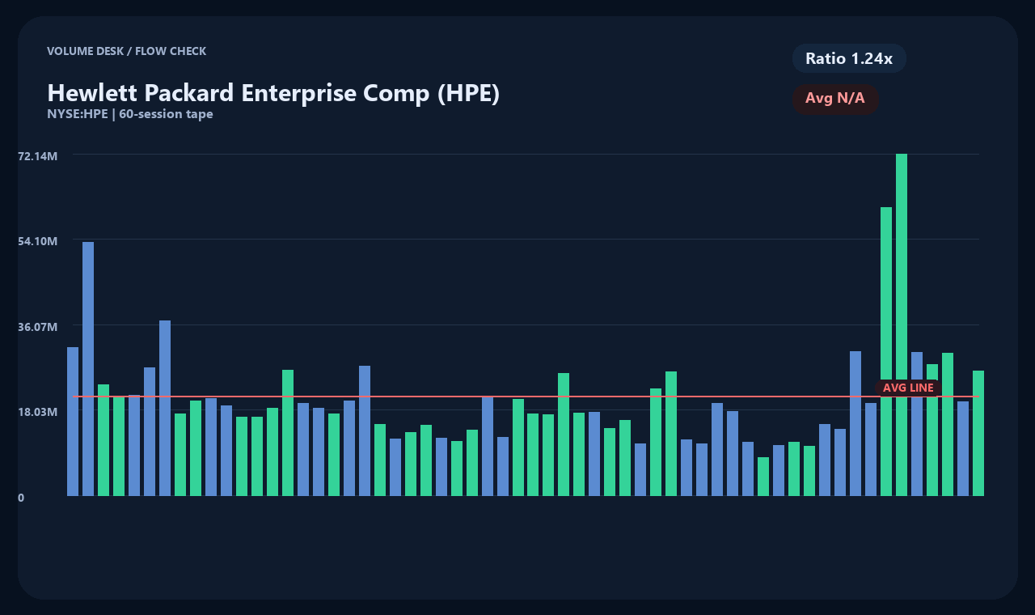Select the Hewlett Packard Enterprise Comp (HPE) title
The width and height of the screenshot is (1035, 615).
point(273,93)
